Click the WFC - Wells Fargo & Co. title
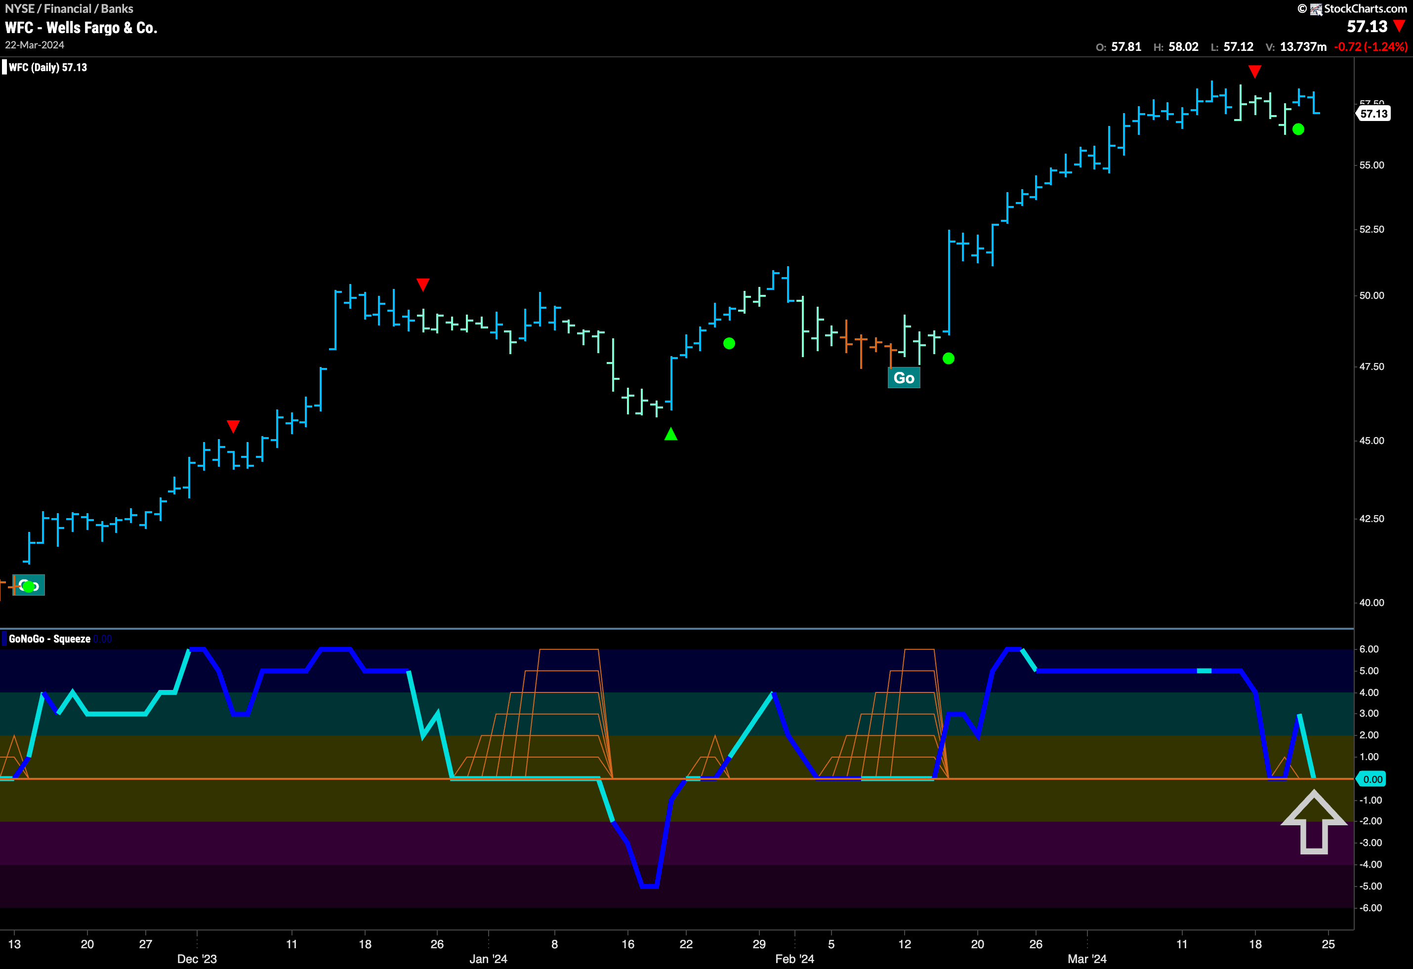The image size is (1413, 969). [x=81, y=28]
